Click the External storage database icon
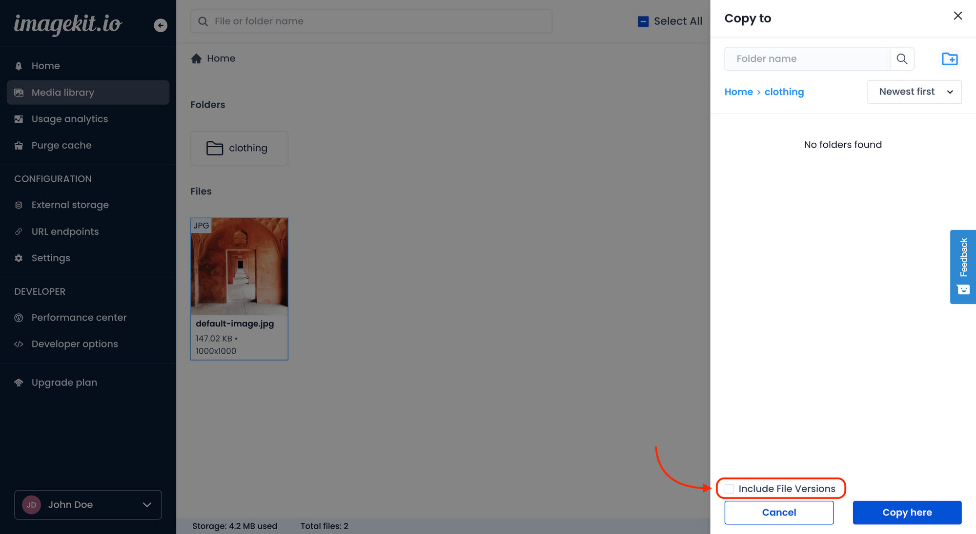The height and width of the screenshot is (534, 976). (x=19, y=205)
